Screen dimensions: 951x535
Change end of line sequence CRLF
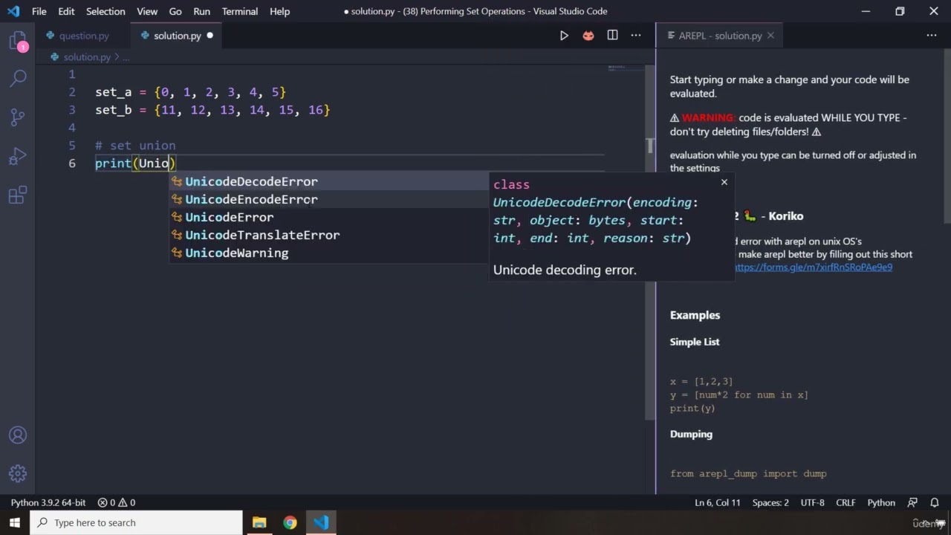pos(845,502)
